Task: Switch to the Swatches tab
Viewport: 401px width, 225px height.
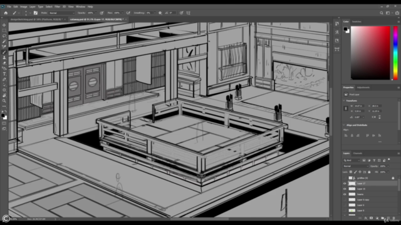Action: tap(357, 22)
